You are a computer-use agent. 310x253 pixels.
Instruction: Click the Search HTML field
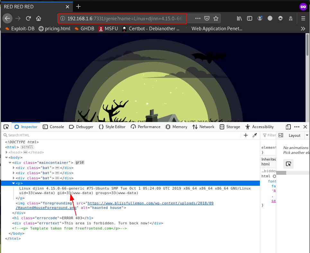pos(120,135)
